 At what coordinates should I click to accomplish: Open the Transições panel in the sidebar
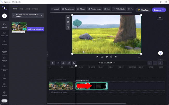4,93
